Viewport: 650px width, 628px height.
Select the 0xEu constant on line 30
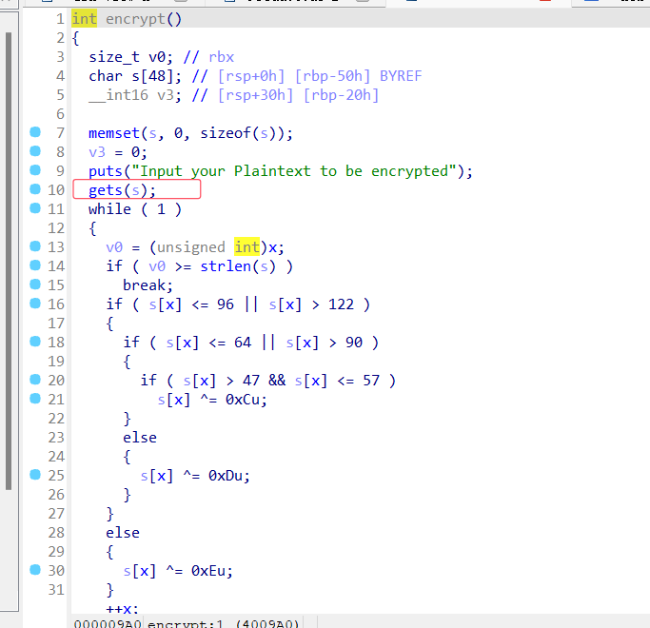(211, 571)
